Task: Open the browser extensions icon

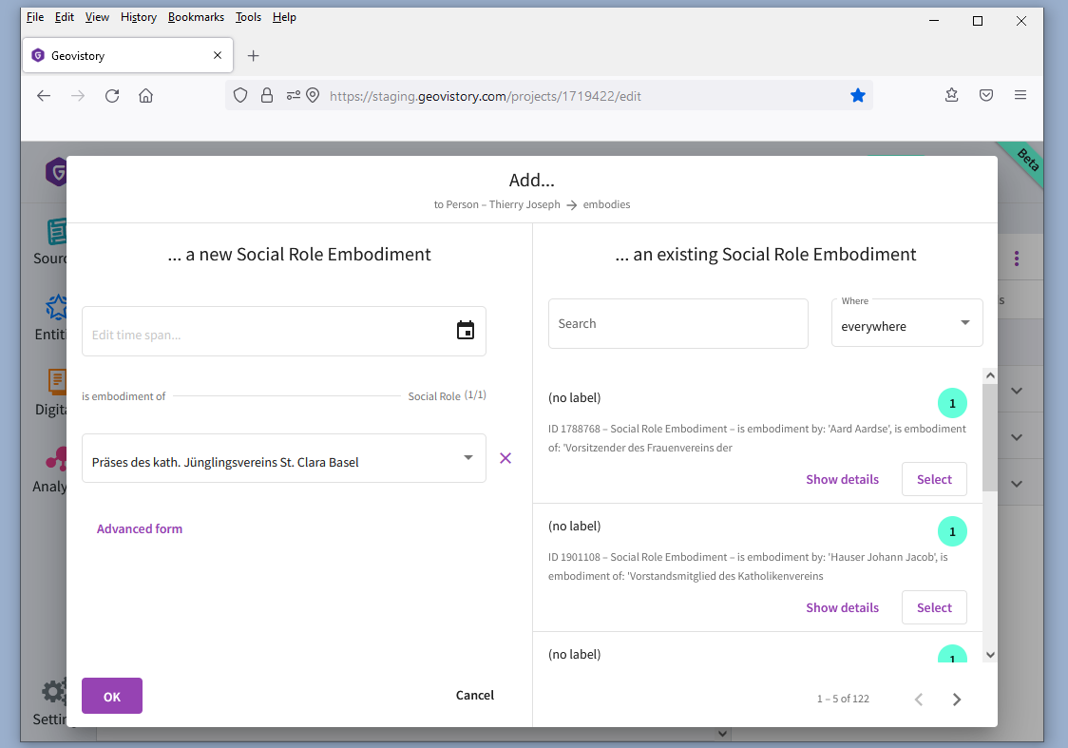Action: point(951,95)
